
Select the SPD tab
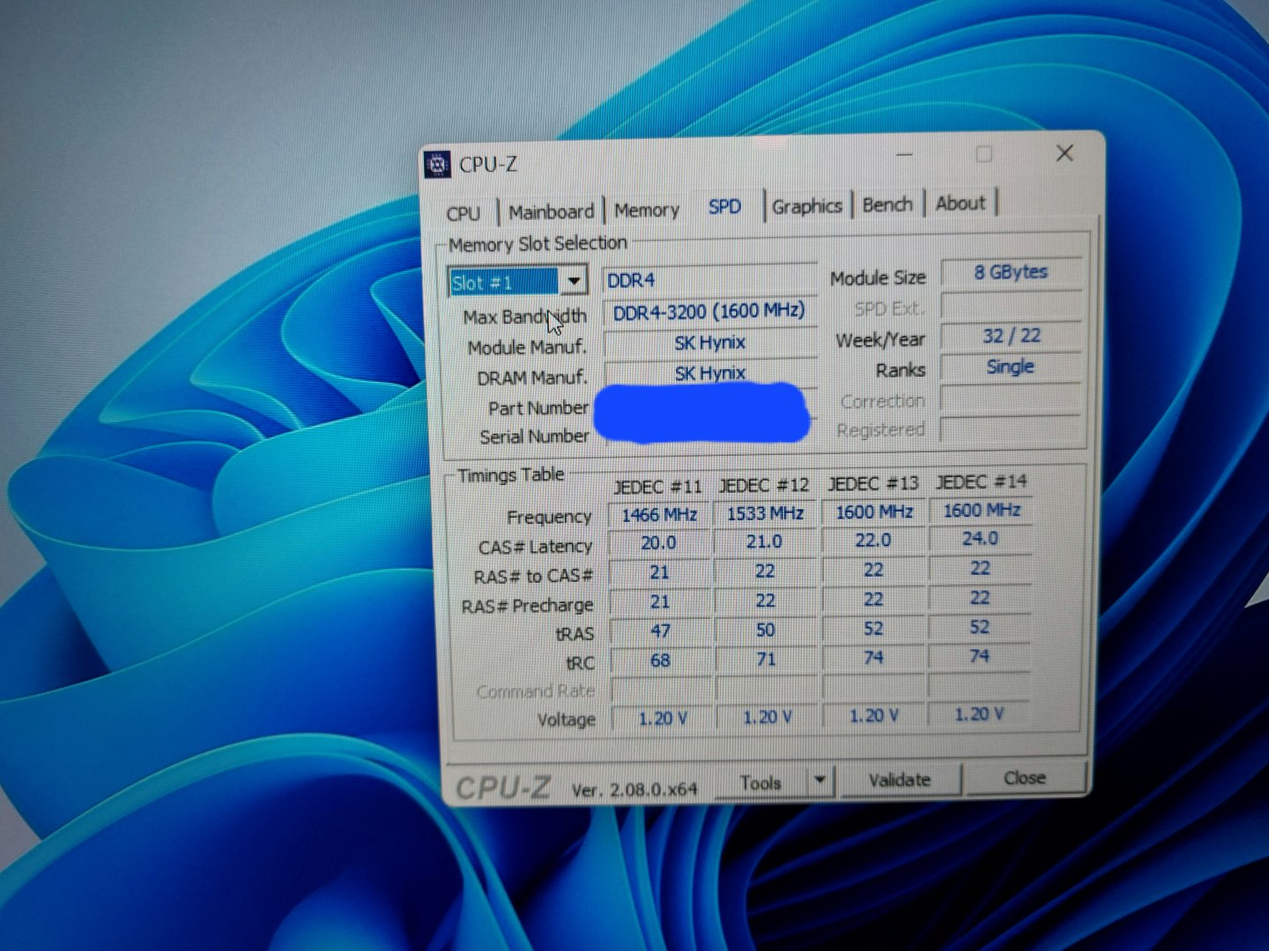(x=724, y=207)
